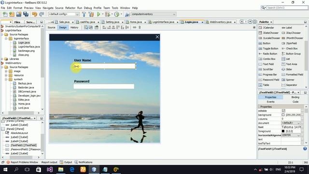Click the Connection Mode designer icon
This screenshot has height=174, width=309.
pos(91,28)
